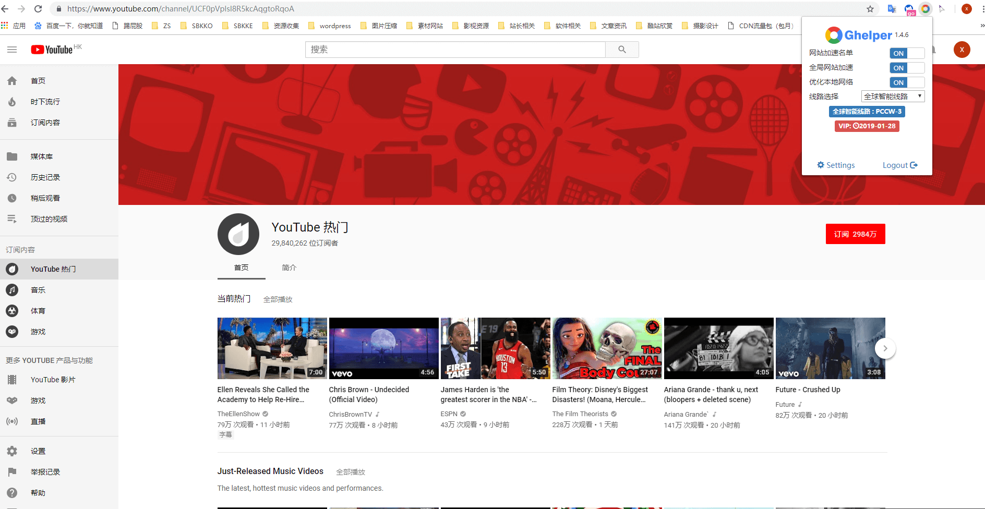This screenshot has height=509, width=985.
Task: Open the Future Crushed Up thumbnail
Action: click(831, 348)
